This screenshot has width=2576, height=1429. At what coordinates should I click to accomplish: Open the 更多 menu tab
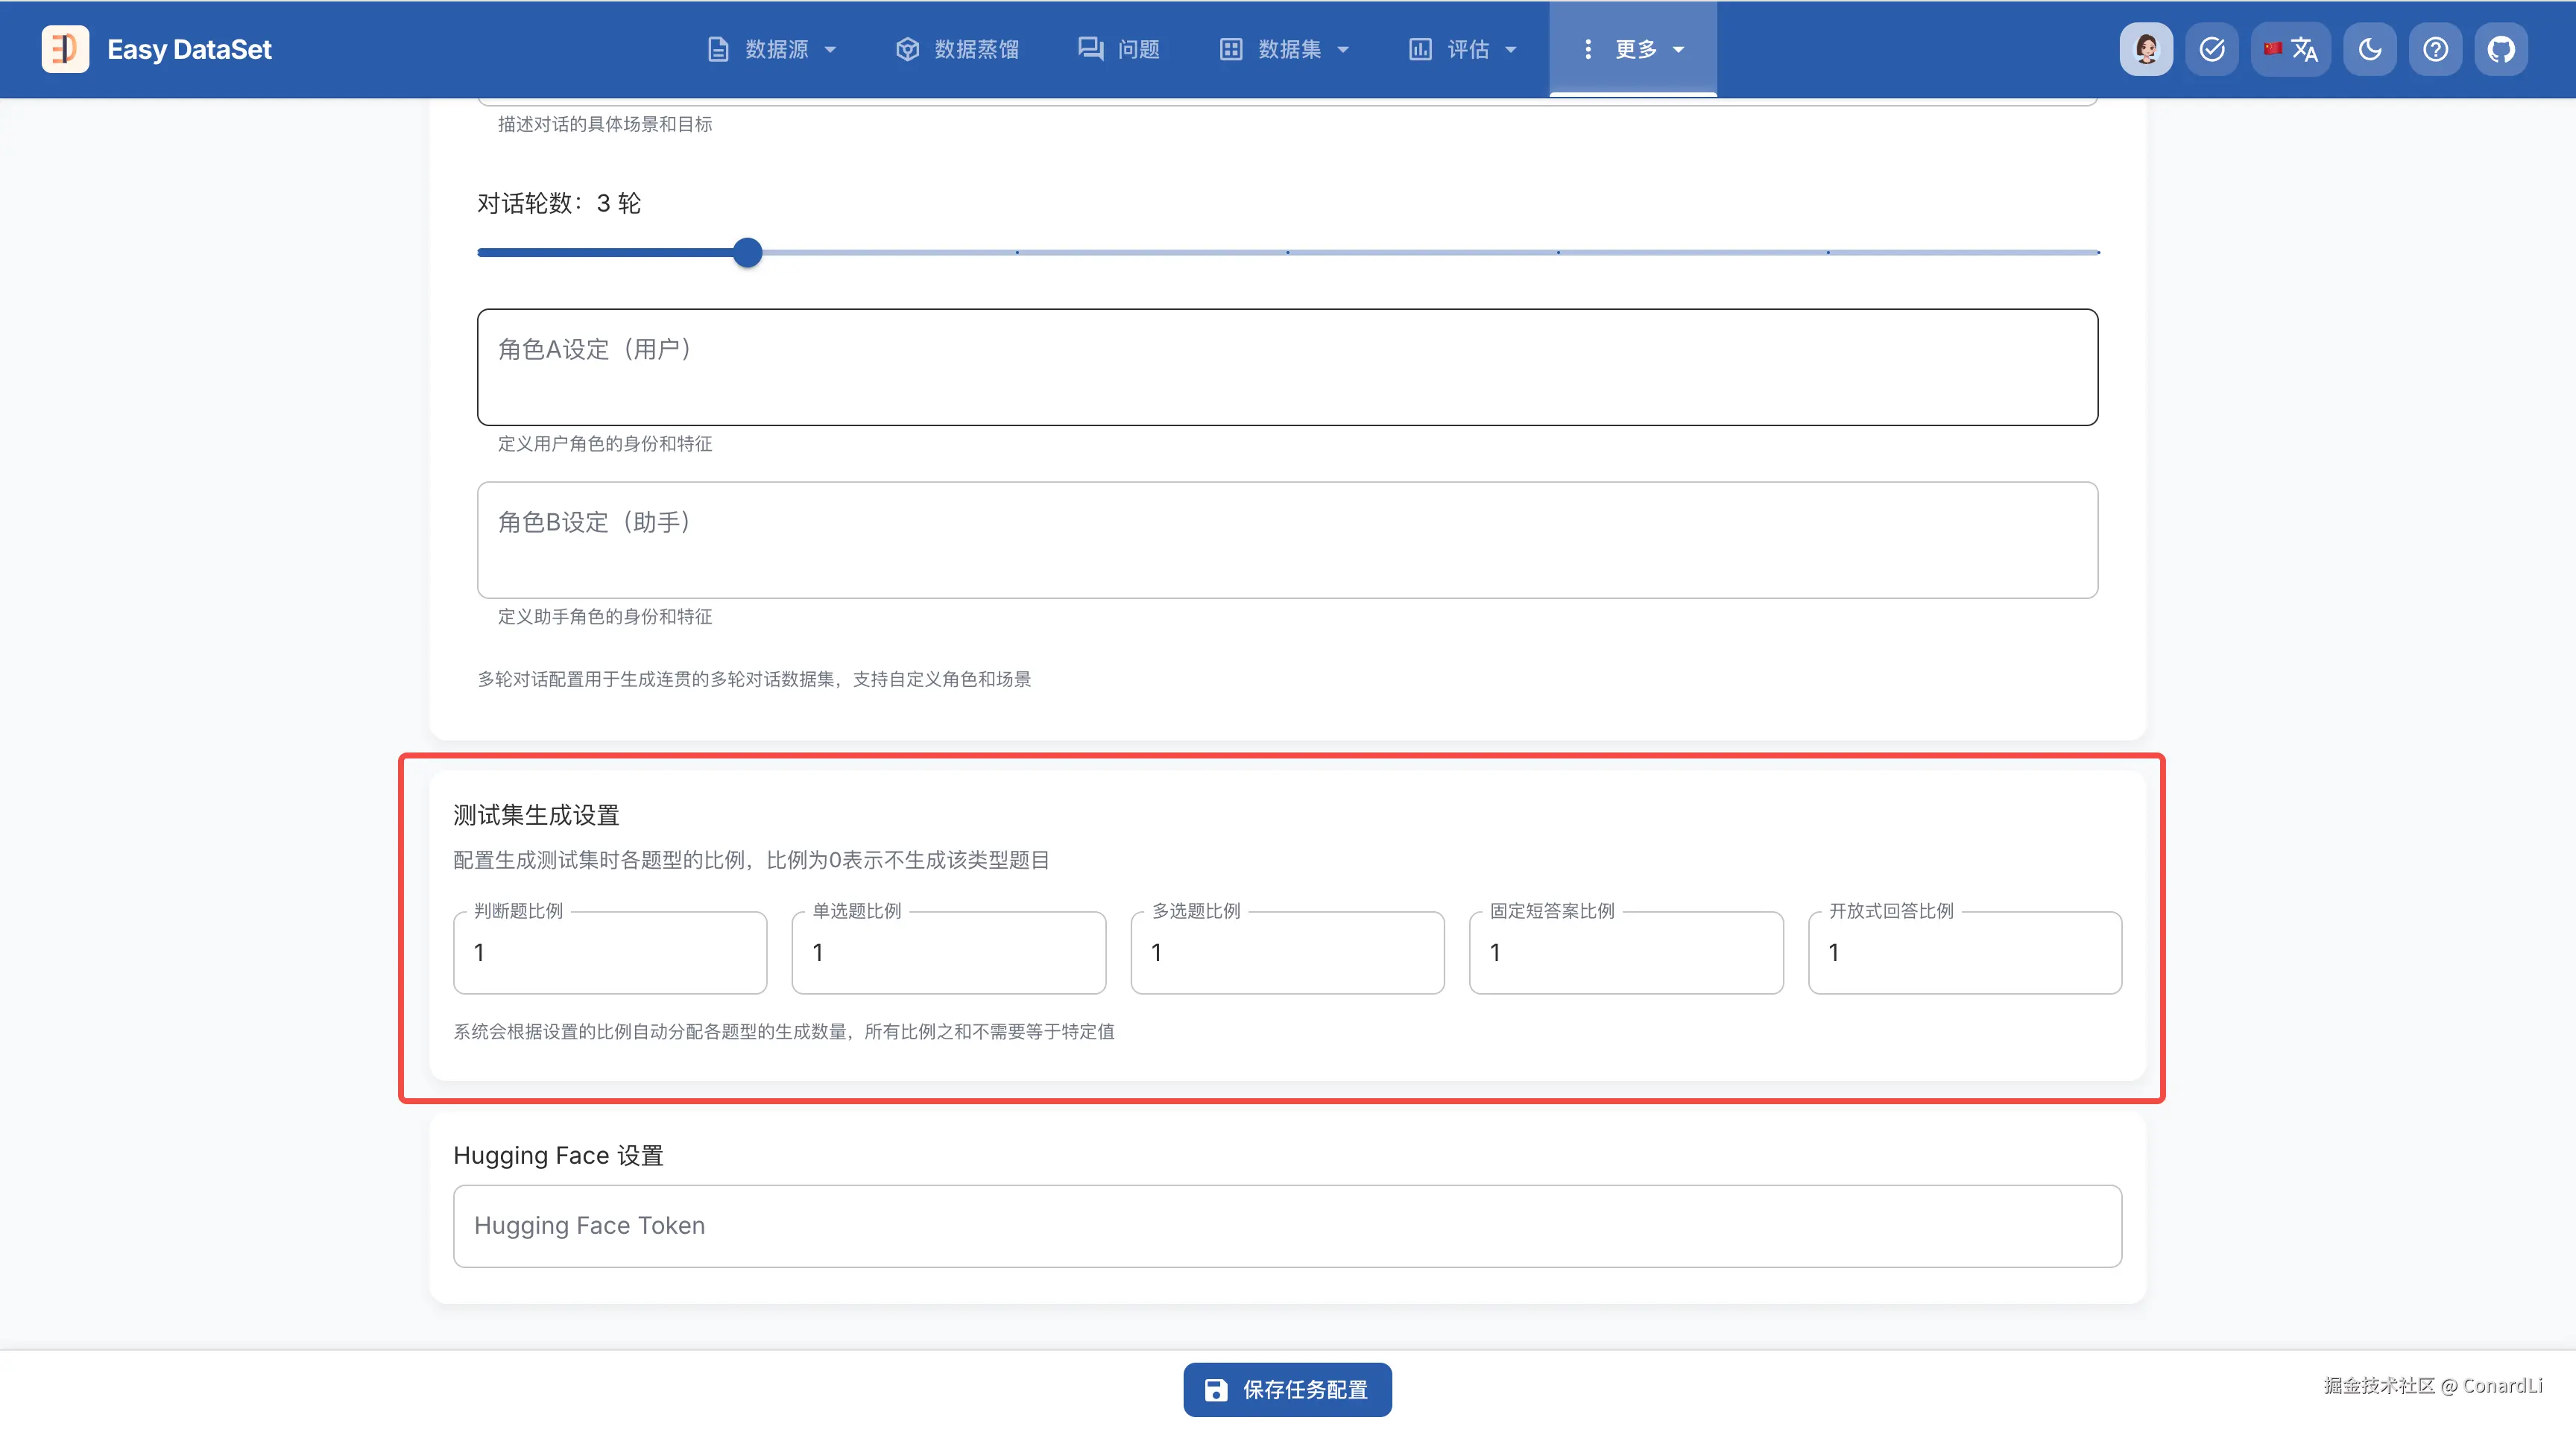(1633, 49)
